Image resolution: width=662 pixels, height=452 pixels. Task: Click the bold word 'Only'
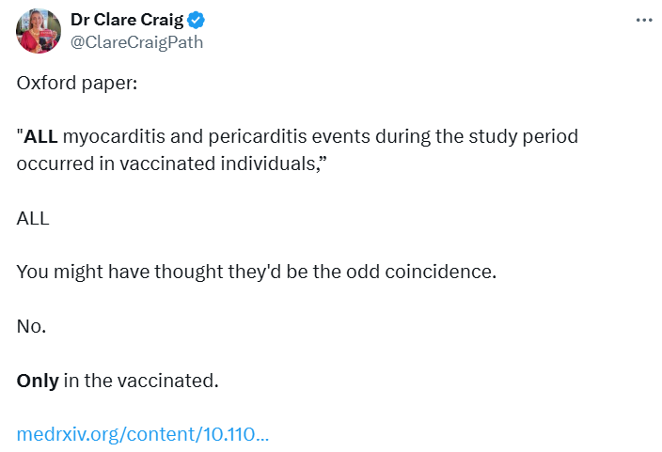[x=38, y=381]
